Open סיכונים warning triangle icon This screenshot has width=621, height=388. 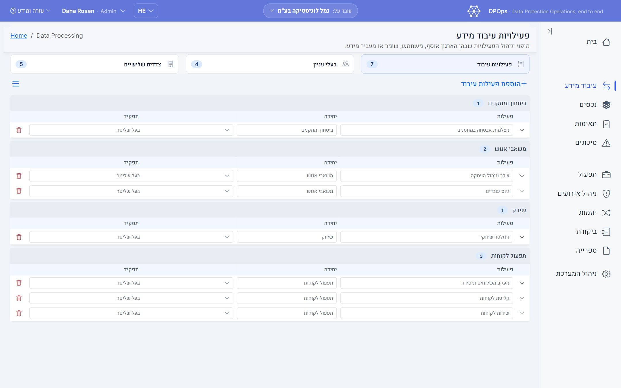point(606,143)
